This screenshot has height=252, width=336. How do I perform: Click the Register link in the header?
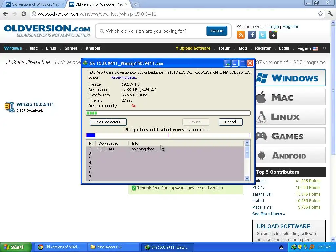(290, 26)
